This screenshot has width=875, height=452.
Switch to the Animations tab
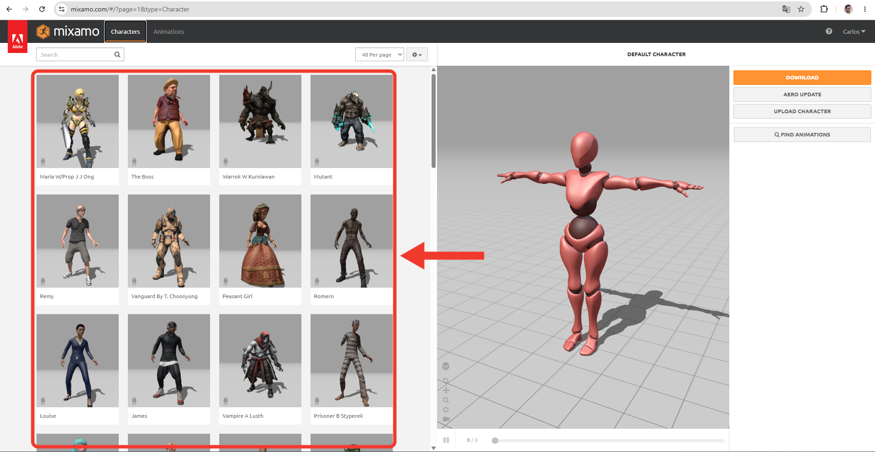pyautogui.click(x=169, y=32)
